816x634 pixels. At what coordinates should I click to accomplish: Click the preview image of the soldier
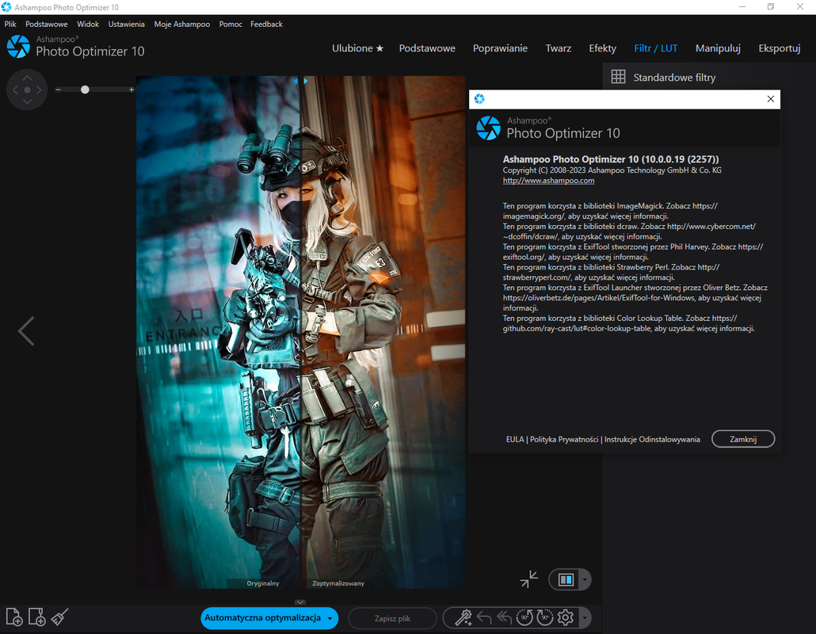[301, 332]
